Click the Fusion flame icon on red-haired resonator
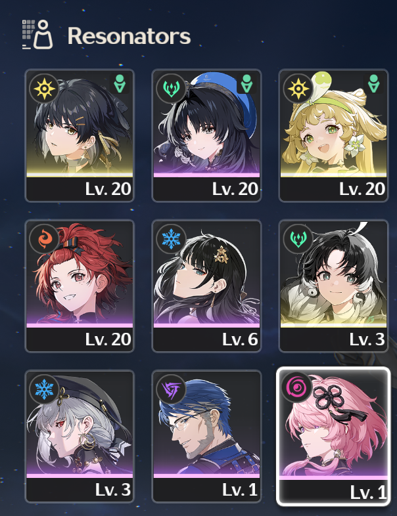 [x=44, y=239]
